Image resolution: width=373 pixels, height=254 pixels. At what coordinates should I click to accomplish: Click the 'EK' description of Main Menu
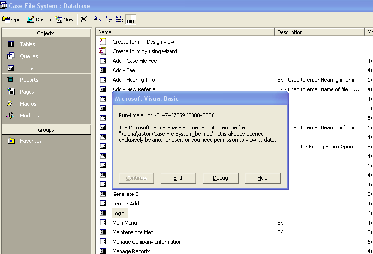(280, 223)
